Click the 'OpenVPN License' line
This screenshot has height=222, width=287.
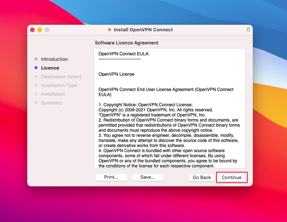click(x=116, y=74)
